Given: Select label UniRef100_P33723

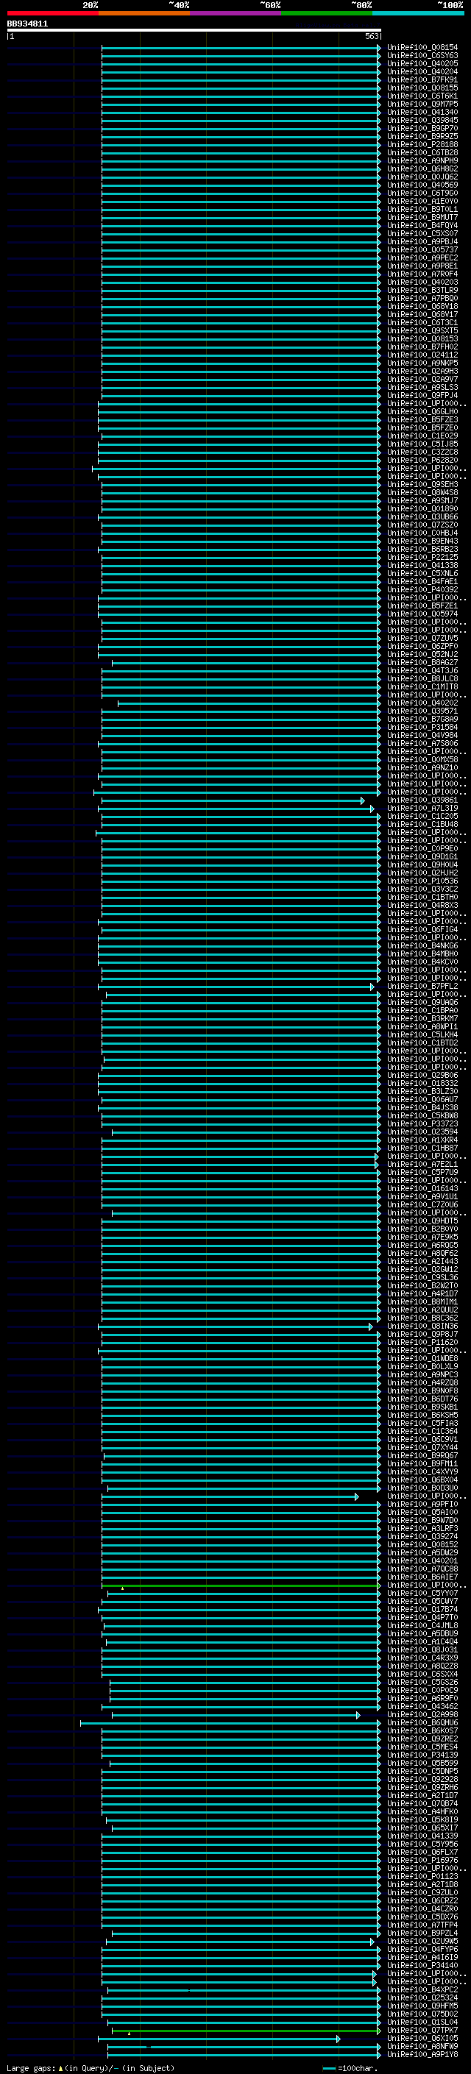Looking at the screenshot, I should [x=422, y=1123].
